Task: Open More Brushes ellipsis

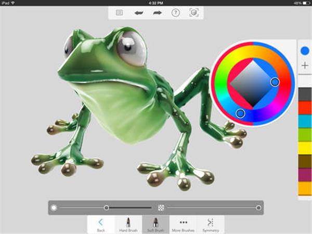Action: 183,225
